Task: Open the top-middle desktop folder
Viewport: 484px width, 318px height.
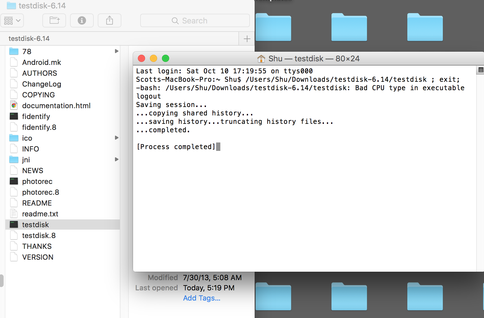Action: tap(349, 27)
